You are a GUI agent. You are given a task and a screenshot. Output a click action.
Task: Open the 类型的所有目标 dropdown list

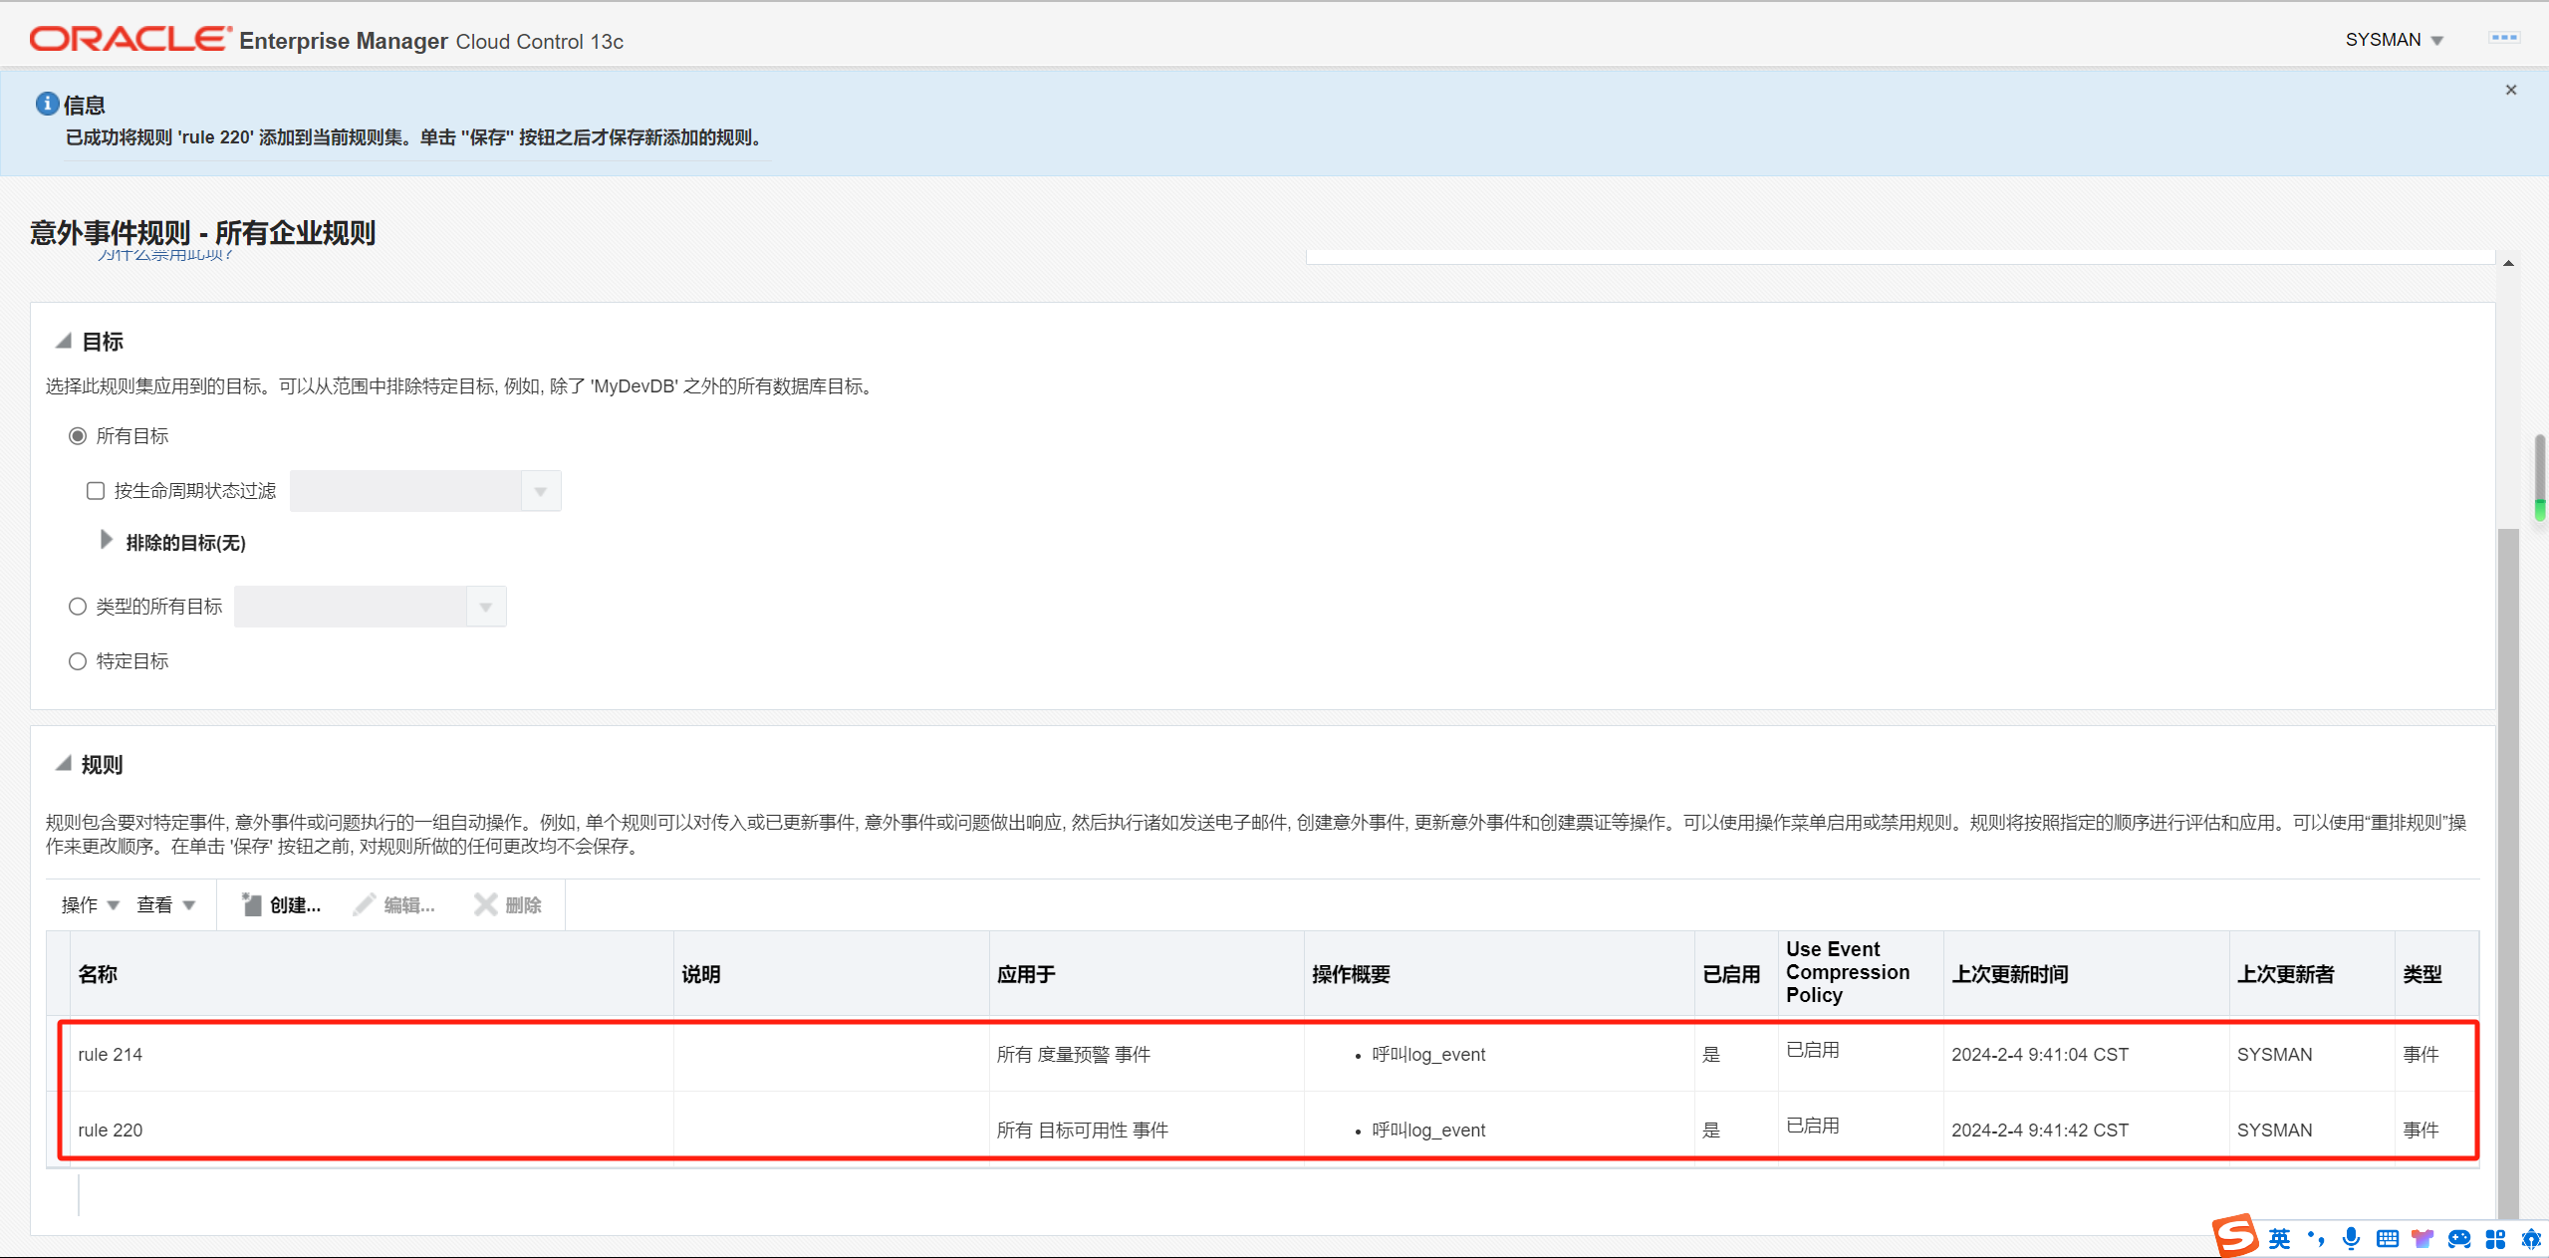486,607
